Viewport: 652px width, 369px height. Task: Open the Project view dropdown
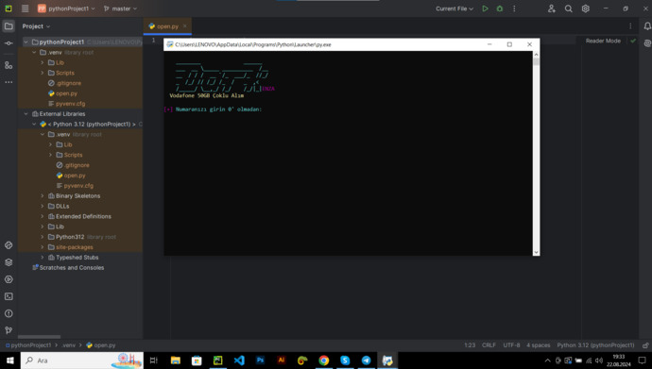point(36,26)
